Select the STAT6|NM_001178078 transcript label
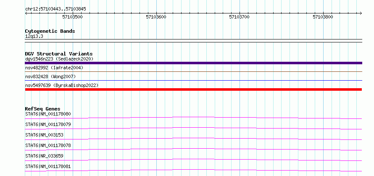This screenshot has width=374, height=176. [48, 145]
